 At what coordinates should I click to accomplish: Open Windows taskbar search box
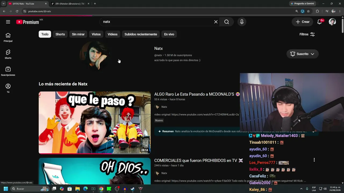[30, 189]
